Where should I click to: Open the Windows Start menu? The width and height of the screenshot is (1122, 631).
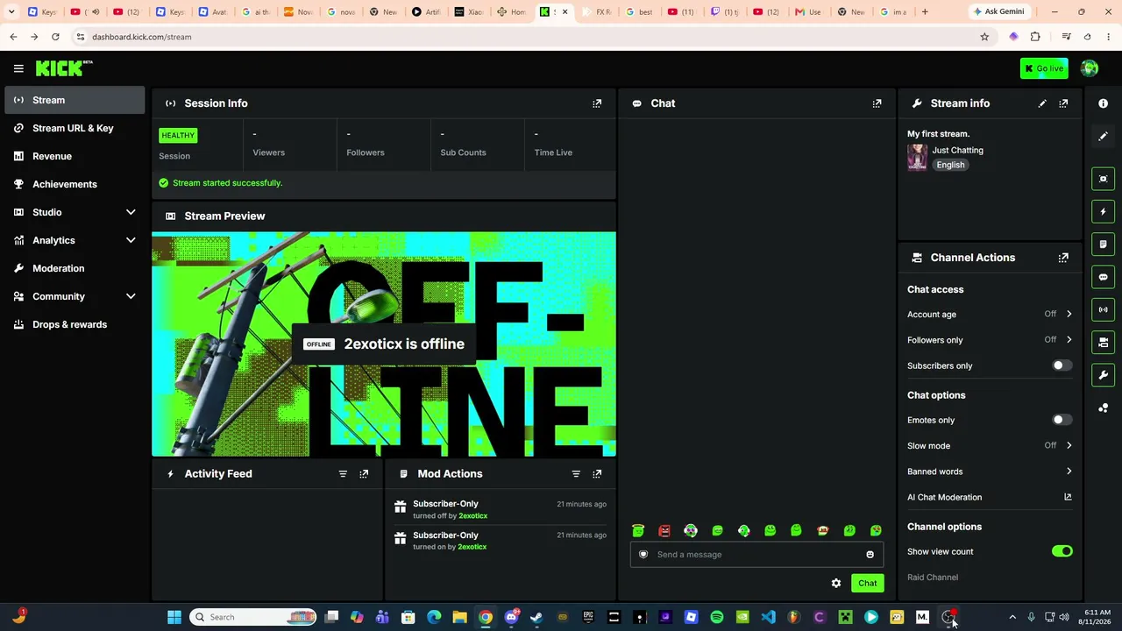(174, 617)
